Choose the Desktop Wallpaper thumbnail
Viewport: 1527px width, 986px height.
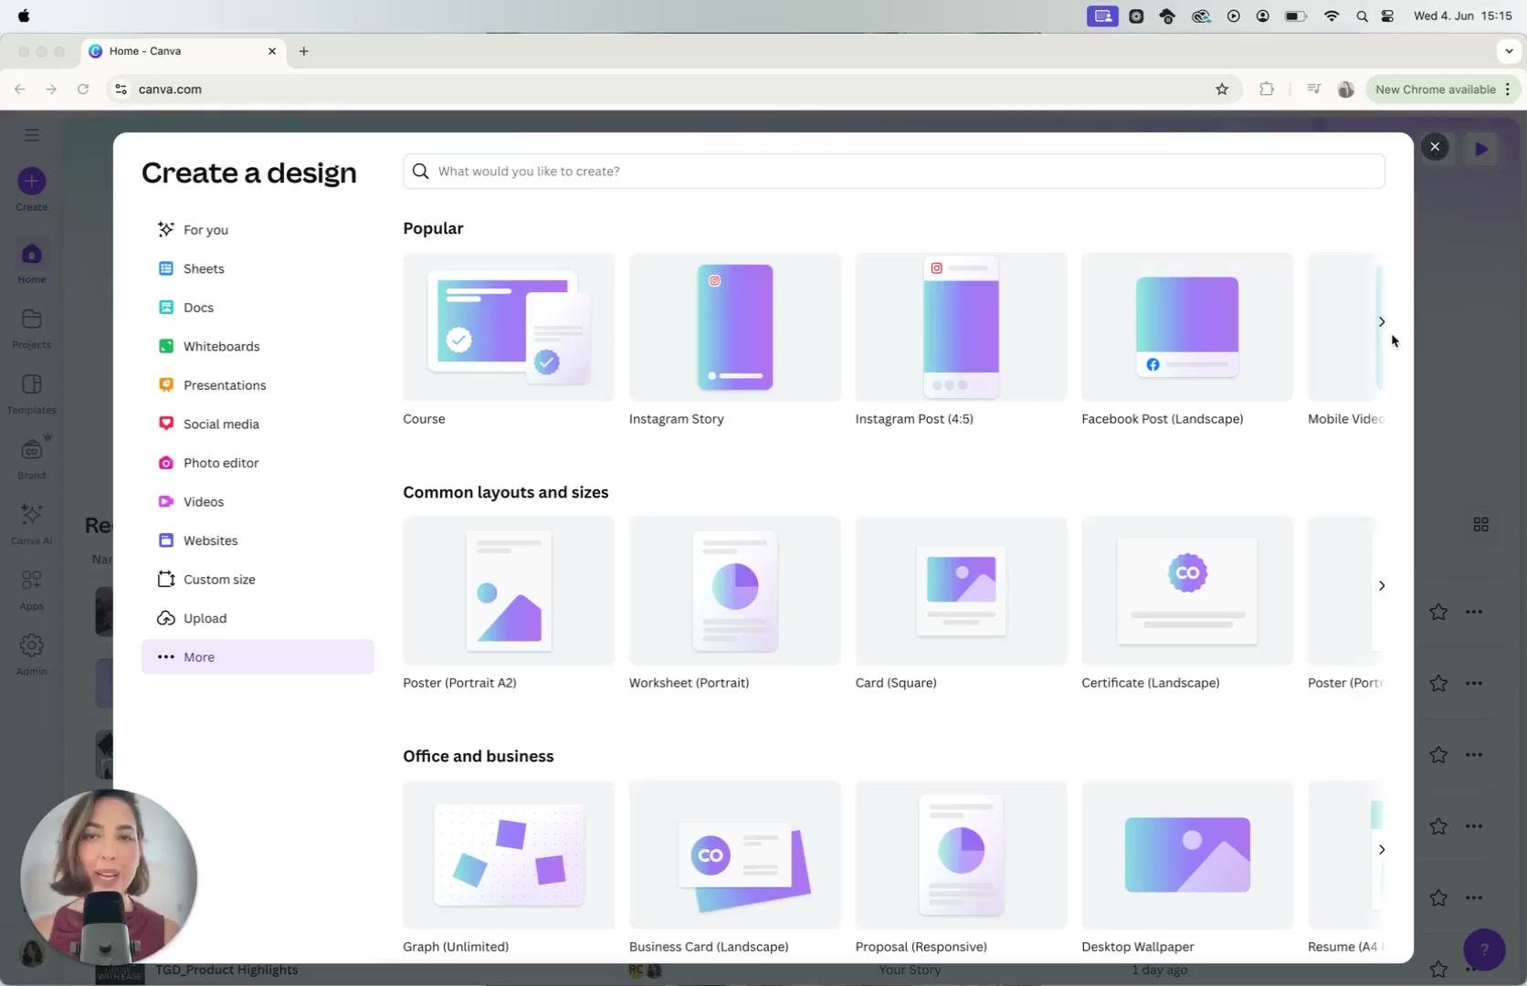pos(1187,855)
